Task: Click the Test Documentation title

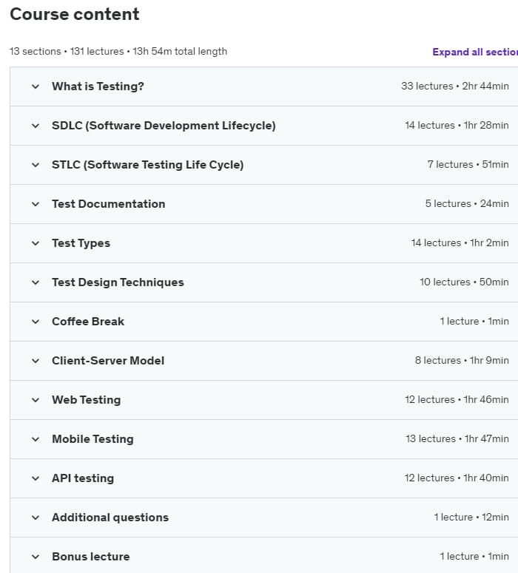Action: point(108,204)
